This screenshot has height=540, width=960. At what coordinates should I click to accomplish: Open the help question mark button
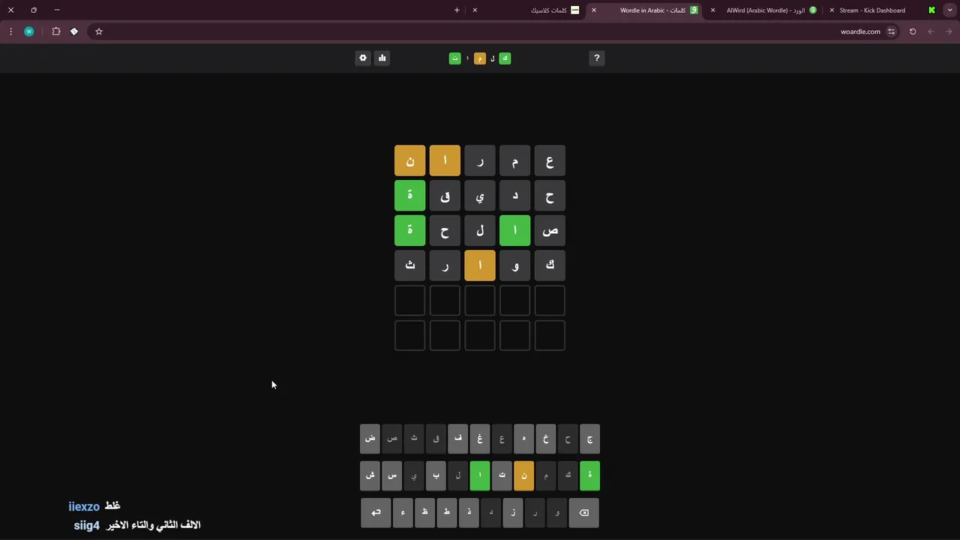tap(597, 58)
